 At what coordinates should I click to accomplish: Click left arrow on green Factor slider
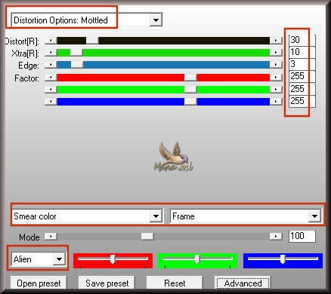pyautogui.click(x=51, y=89)
